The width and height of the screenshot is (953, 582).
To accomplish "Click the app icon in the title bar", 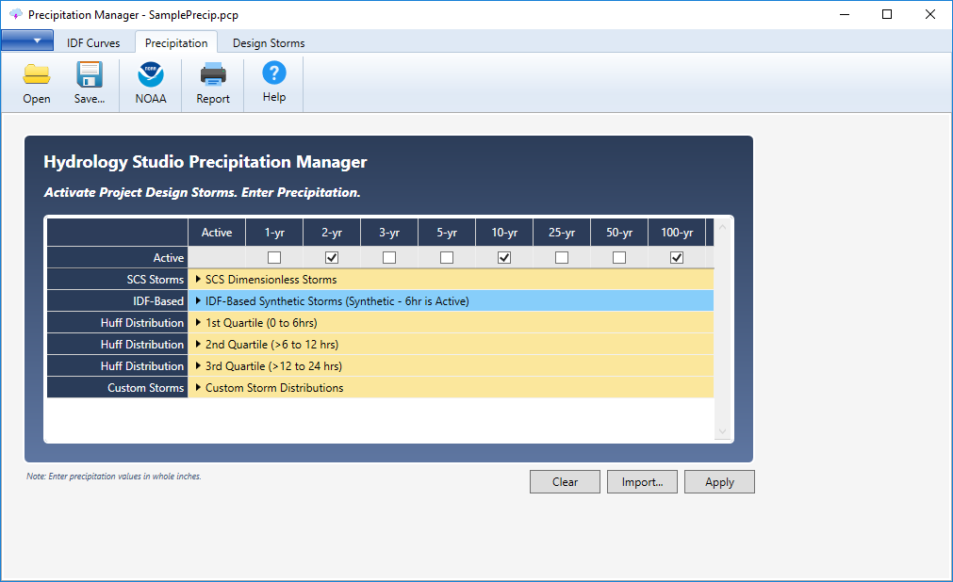I will 16,14.
